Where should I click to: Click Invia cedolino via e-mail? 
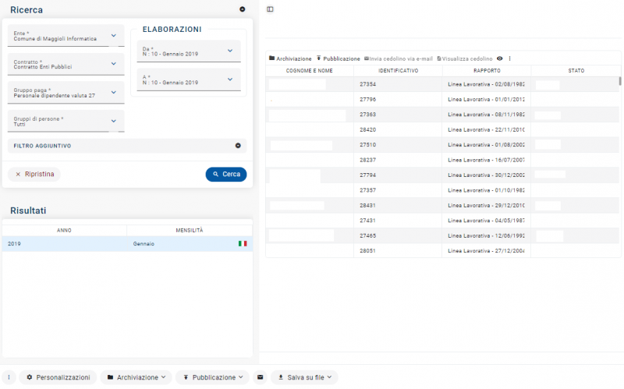click(x=399, y=58)
